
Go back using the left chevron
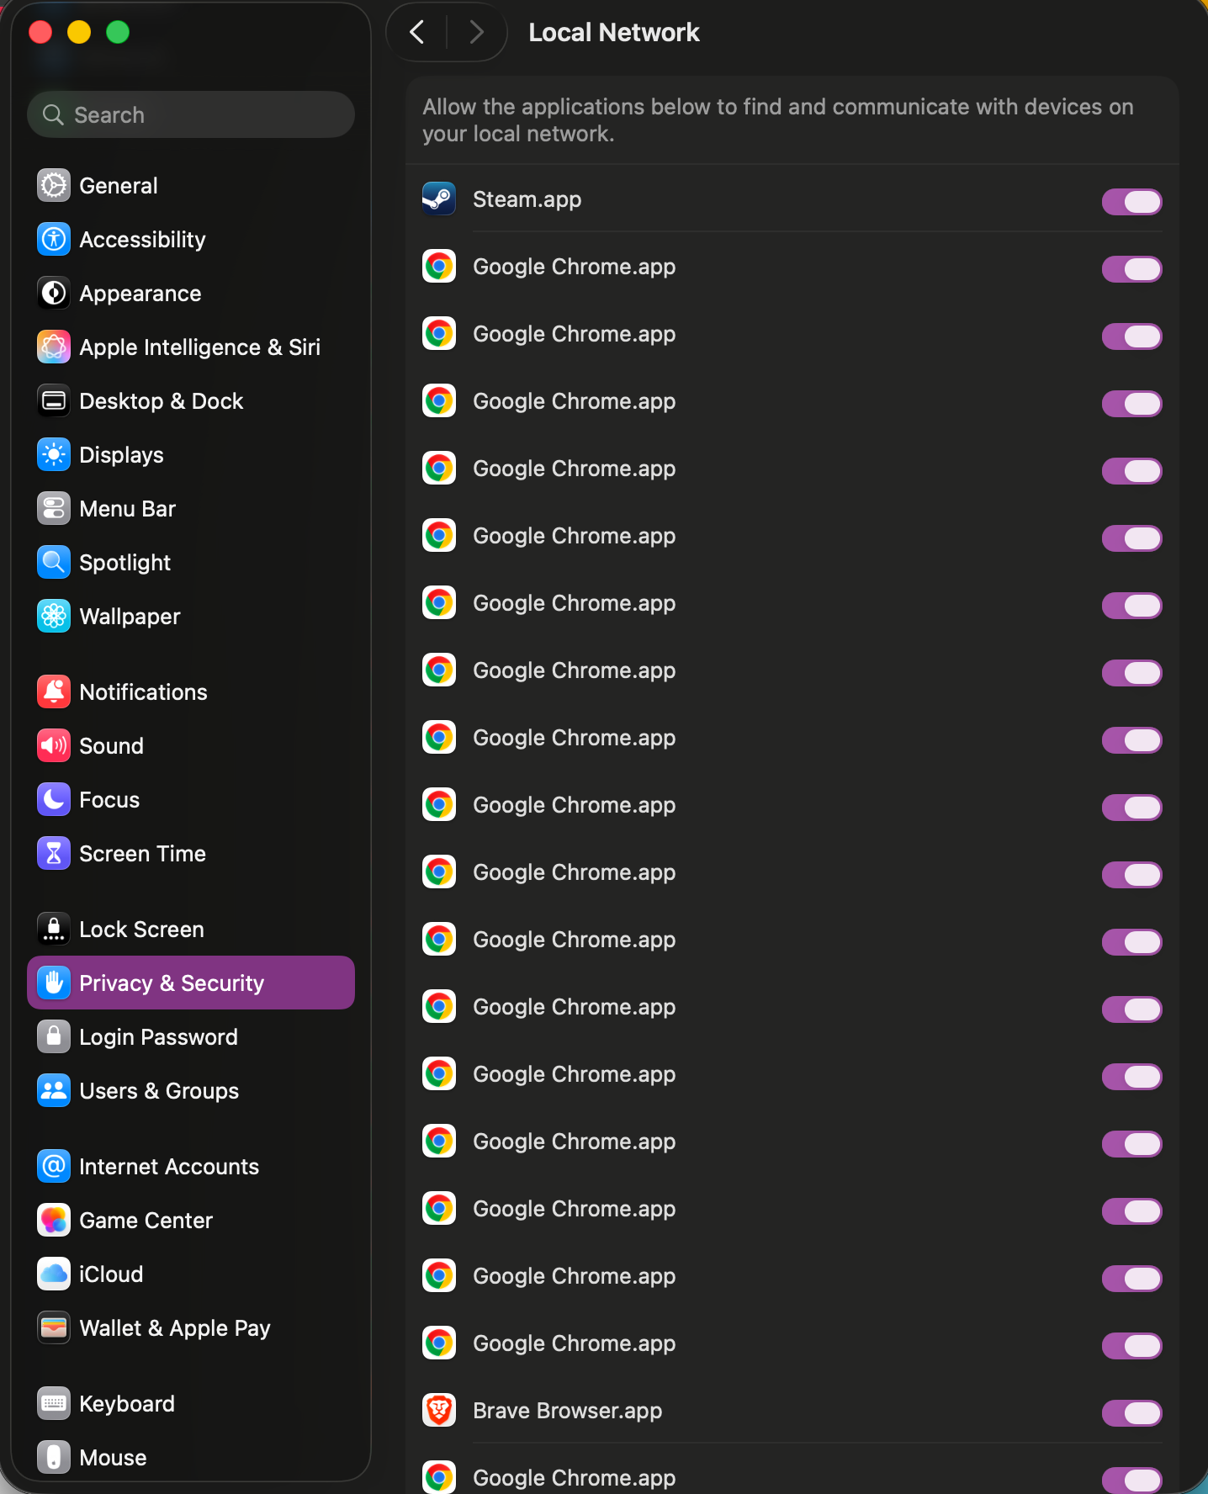click(x=417, y=33)
